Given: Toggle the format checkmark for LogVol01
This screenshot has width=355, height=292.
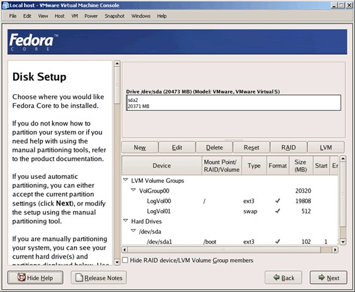Looking at the screenshot, I should 277,211.
